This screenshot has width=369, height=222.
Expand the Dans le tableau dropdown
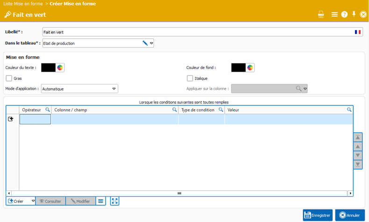[151, 43]
